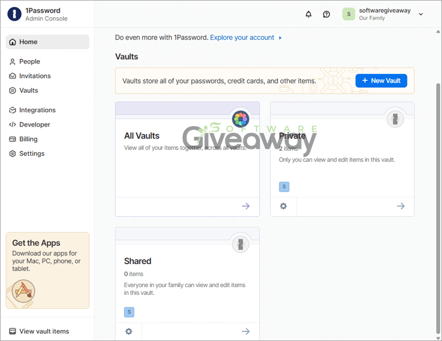
Task: Click the All Vaults arrow
Action: (x=246, y=206)
